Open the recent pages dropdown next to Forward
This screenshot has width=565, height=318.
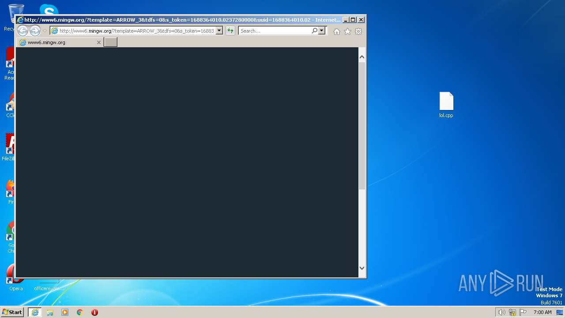(45, 31)
